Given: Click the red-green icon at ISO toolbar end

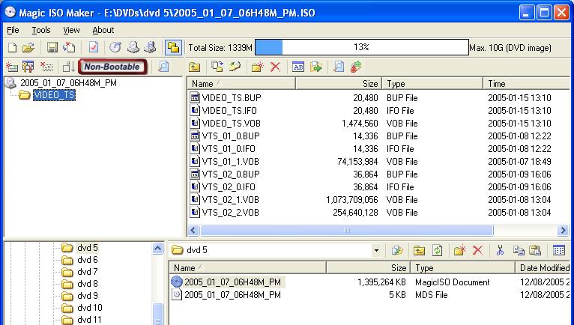Looking at the screenshot, I should (x=356, y=67).
